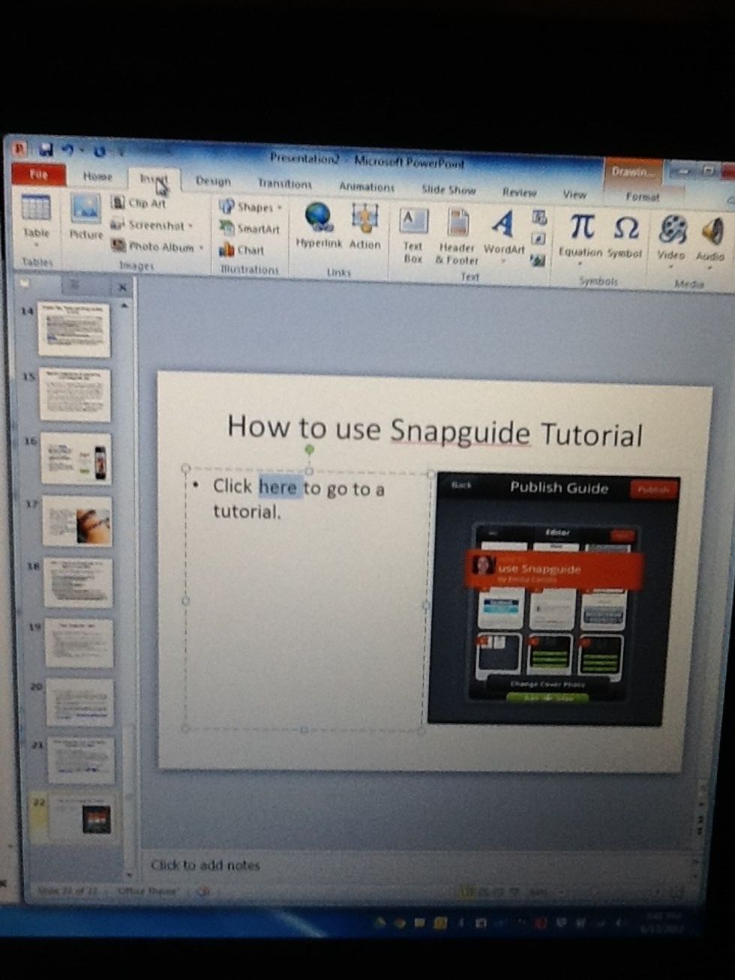The height and width of the screenshot is (980, 735).
Task: Open the Animations tab
Action: [366, 187]
